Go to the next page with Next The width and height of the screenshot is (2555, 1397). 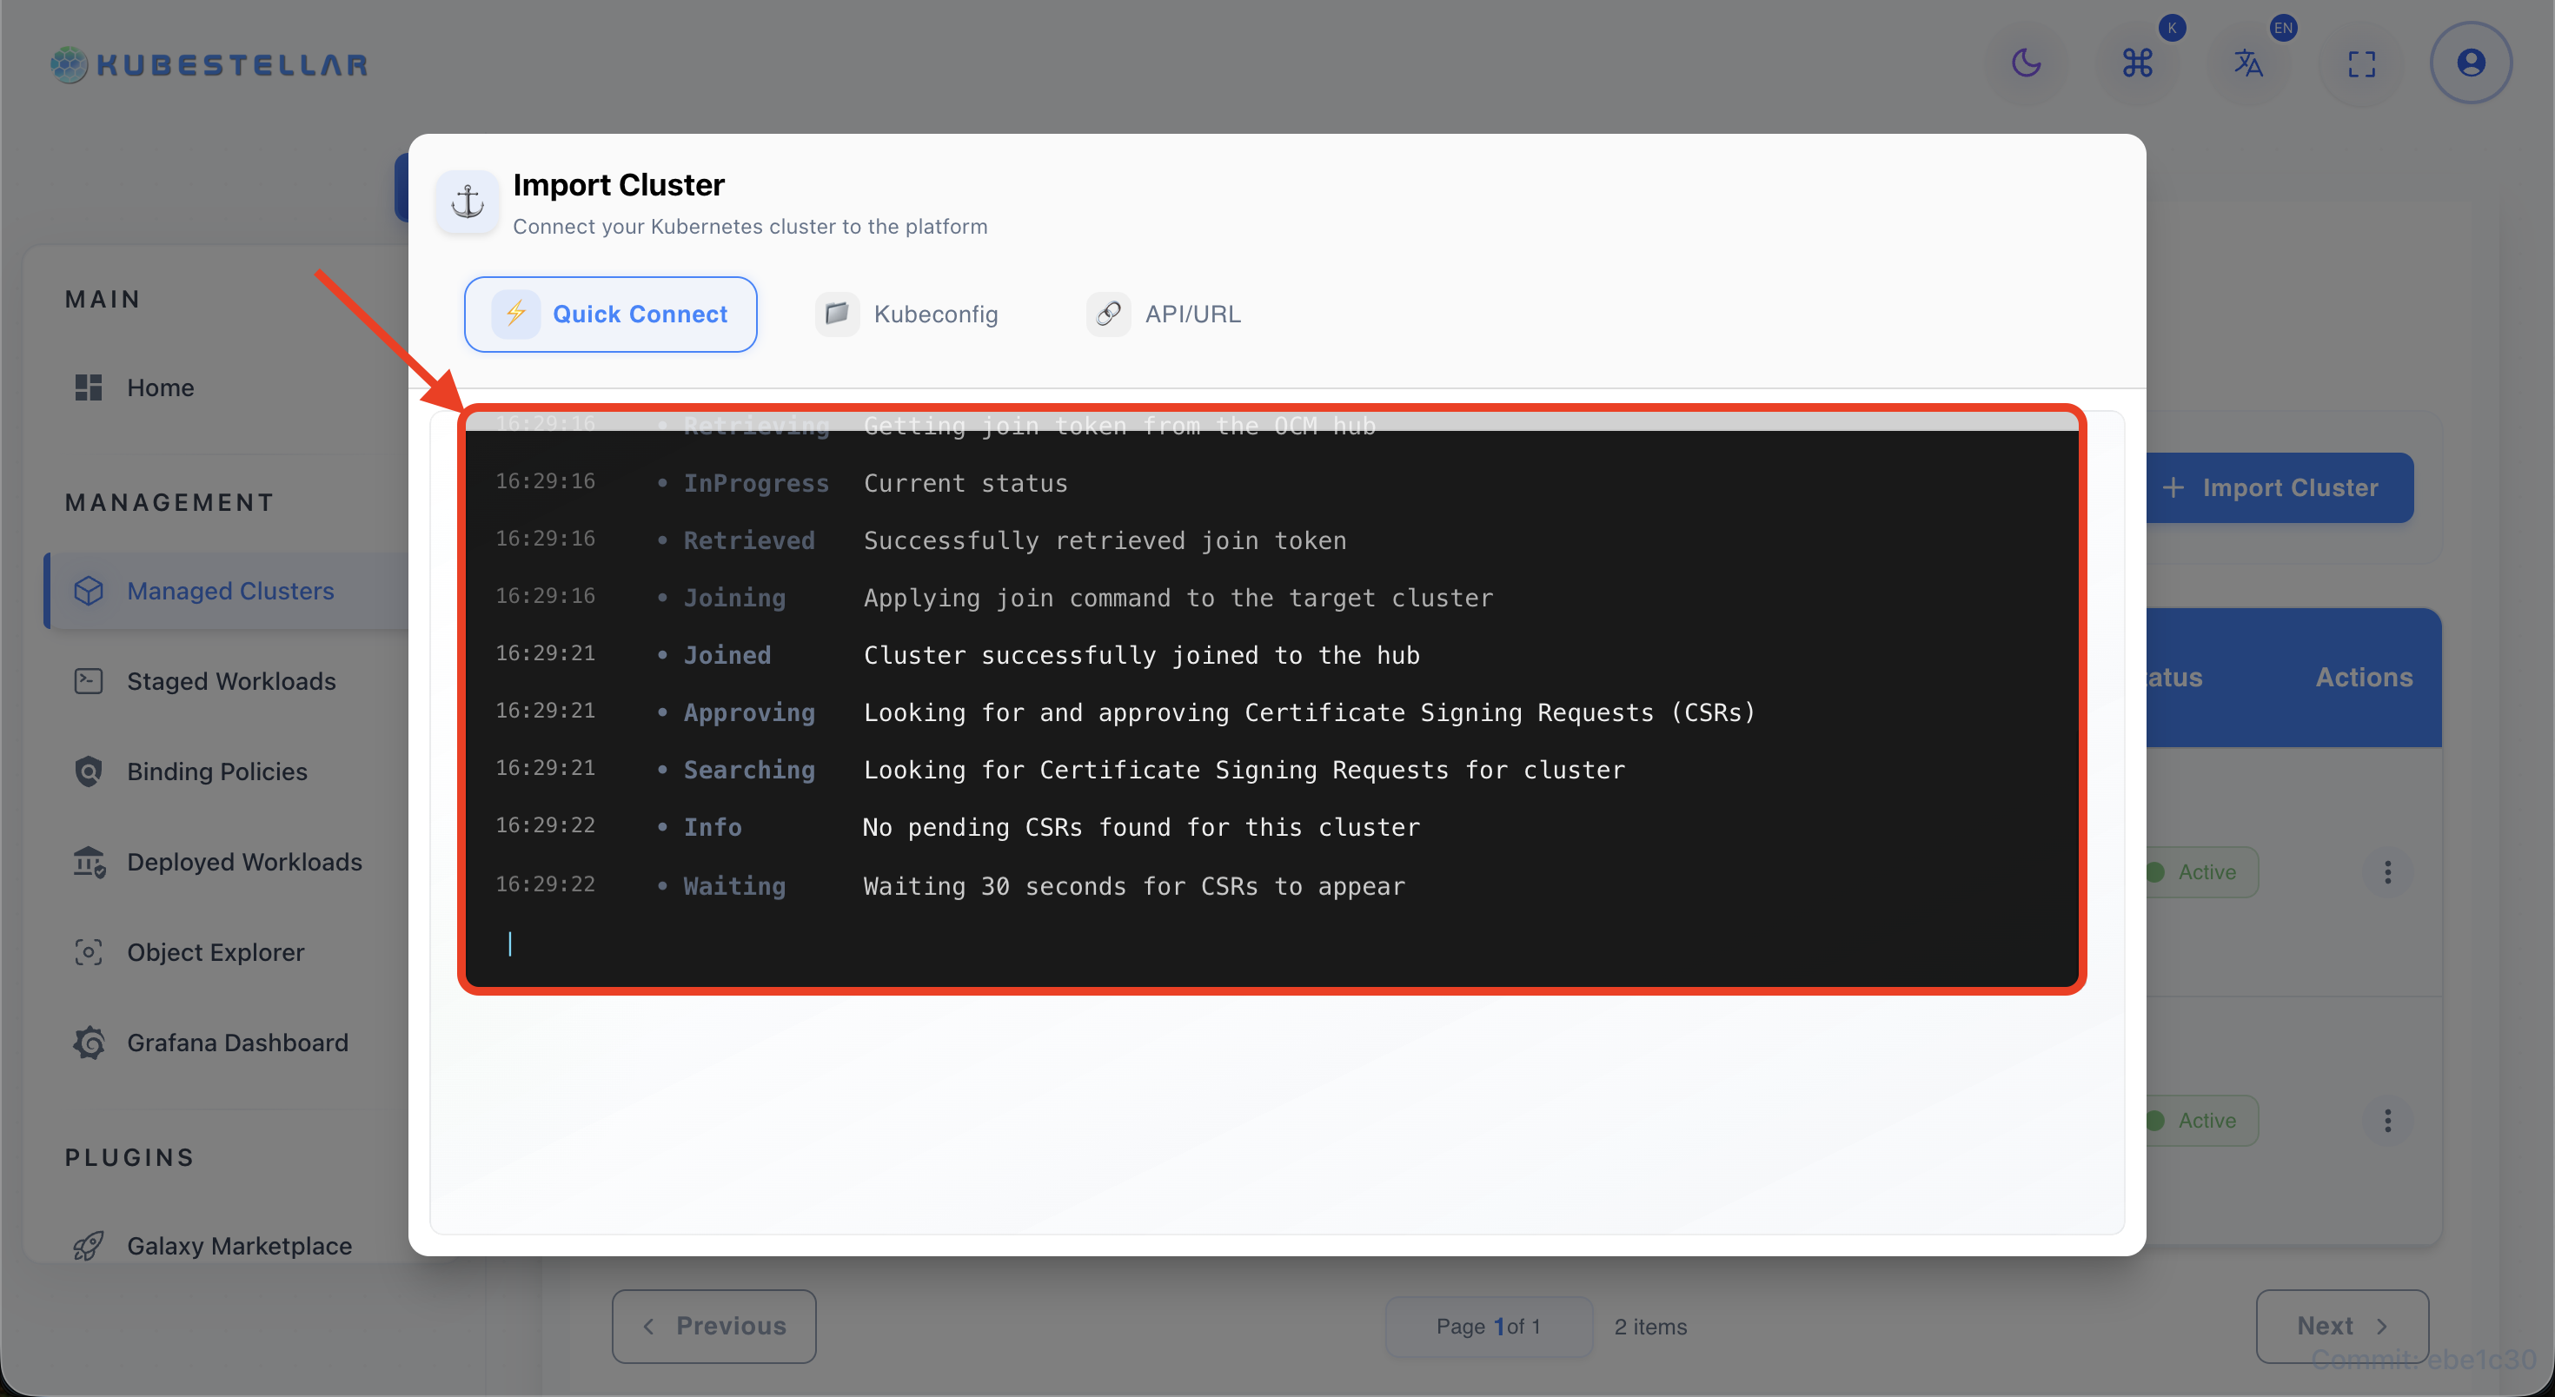pyautogui.click(x=2342, y=1326)
